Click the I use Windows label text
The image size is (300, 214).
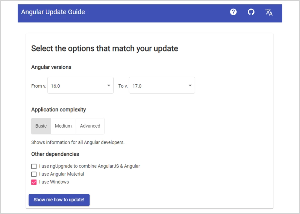click(x=54, y=182)
